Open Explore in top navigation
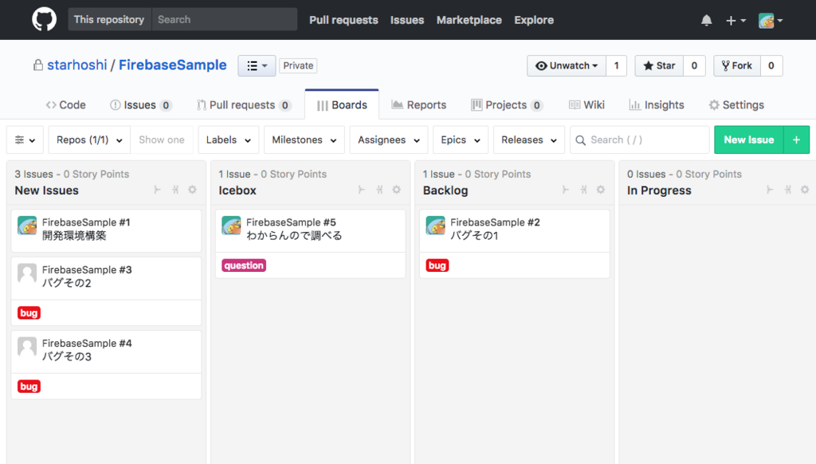The width and height of the screenshot is (816, 464). [x=534, y=20]
